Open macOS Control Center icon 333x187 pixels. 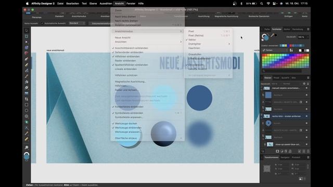click(274, 4)
